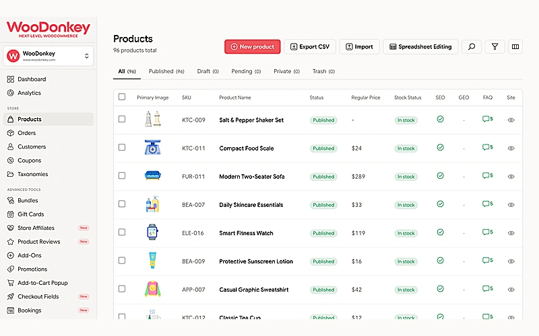Click the SEO check icon for Protective Sunscreen Lotion
The image size is (539, 336).
coord(441,261)
